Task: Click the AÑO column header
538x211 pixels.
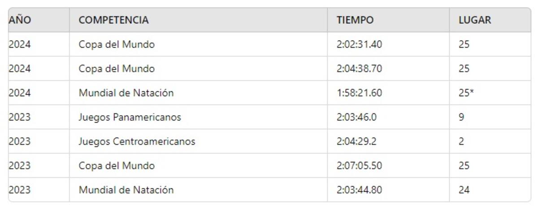Action: click(20, 20)
